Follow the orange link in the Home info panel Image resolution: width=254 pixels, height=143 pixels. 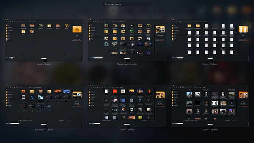(79, 41)
